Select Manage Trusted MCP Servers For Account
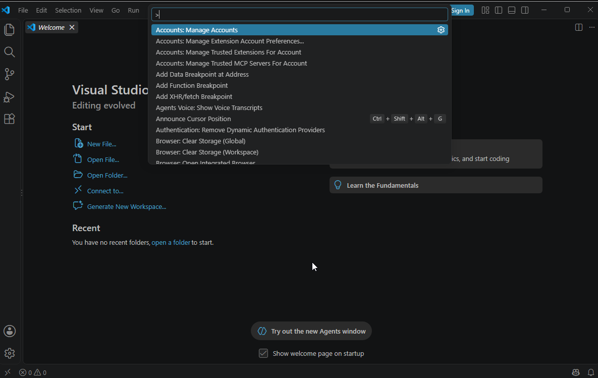The width and height of the screenshot is (598, 378). pyautogui.click(x=300, y=63)
